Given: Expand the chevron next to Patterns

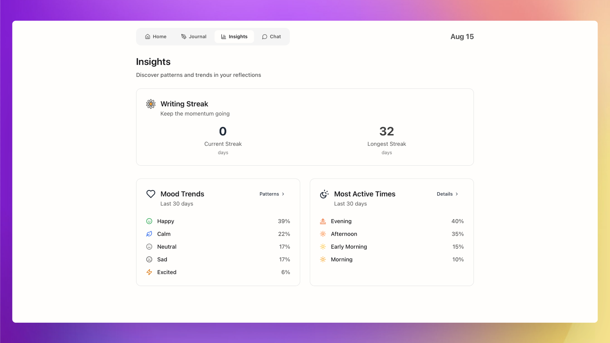Looking at the screenshot, I should tap(283, 194).
